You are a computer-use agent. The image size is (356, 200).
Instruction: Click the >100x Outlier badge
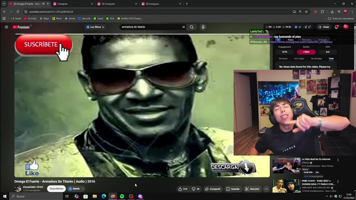pos(306,52)
